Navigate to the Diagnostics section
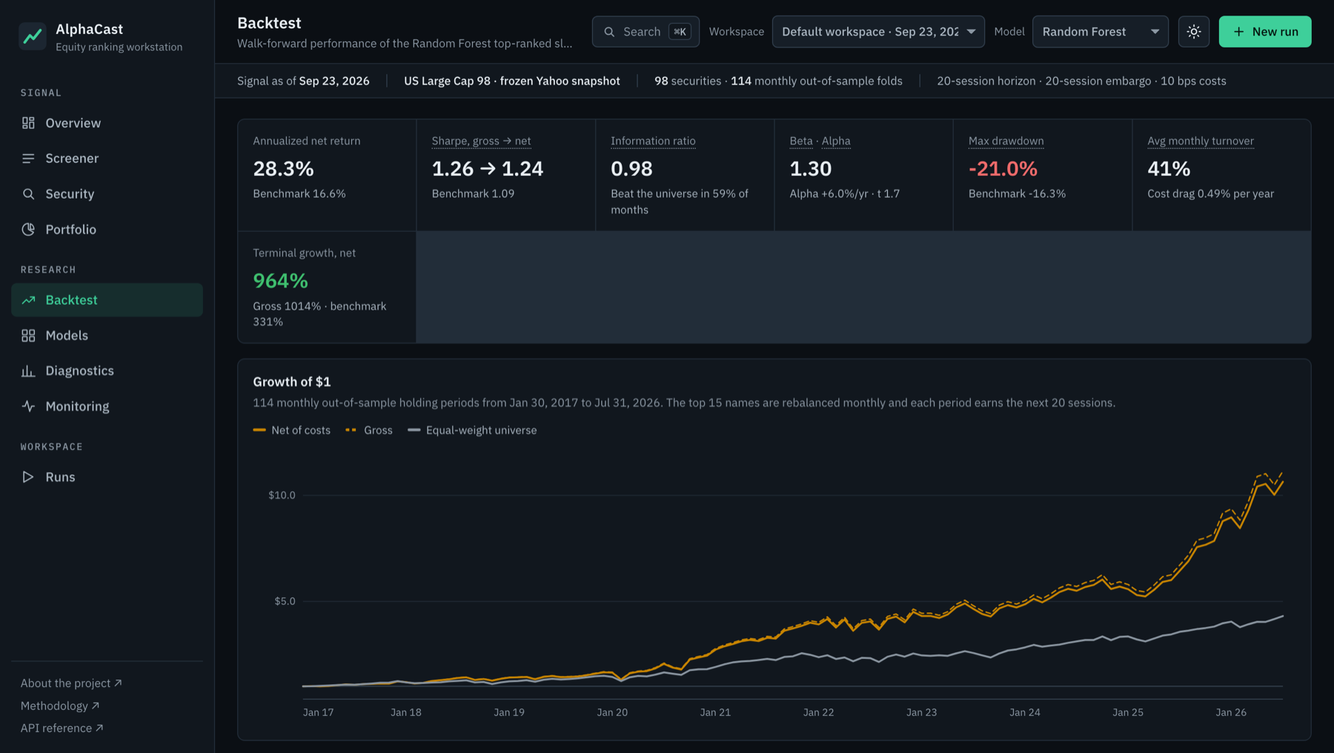 point(107,371)
